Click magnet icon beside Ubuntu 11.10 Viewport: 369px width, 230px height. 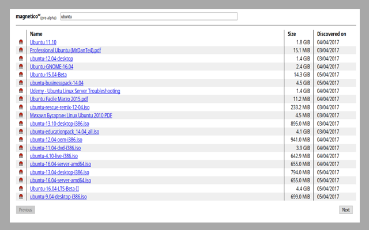pyautogui.click(x=21, y=43)
